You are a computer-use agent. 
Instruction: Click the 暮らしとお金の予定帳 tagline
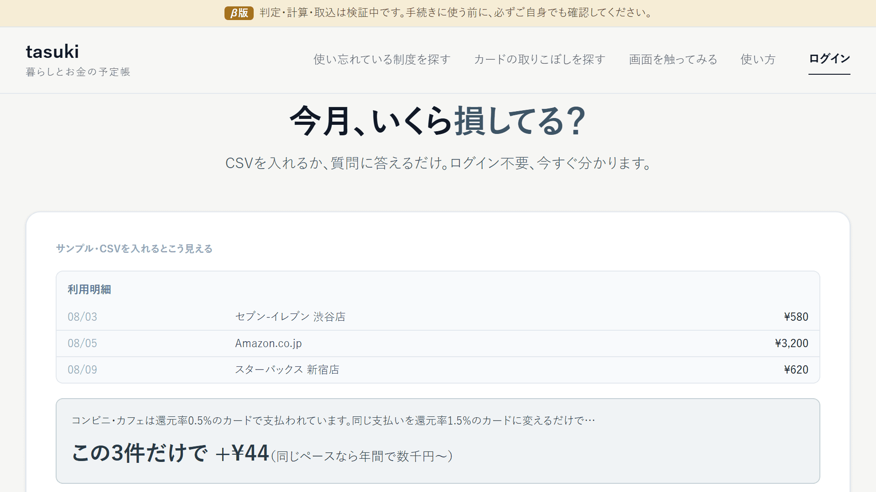78,72
